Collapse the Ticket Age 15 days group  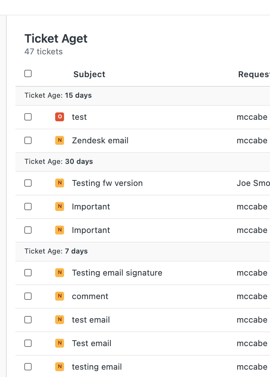[x=58, y=96]
